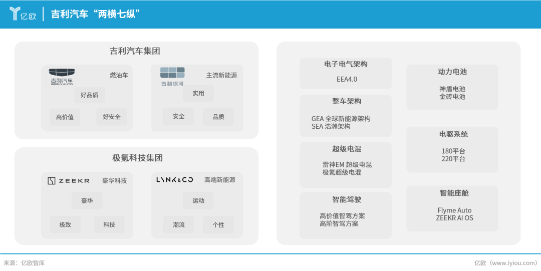Viewport: 541px width, 271px height.
Task: Click the Flyme Auto line
Action: [454, 210]
